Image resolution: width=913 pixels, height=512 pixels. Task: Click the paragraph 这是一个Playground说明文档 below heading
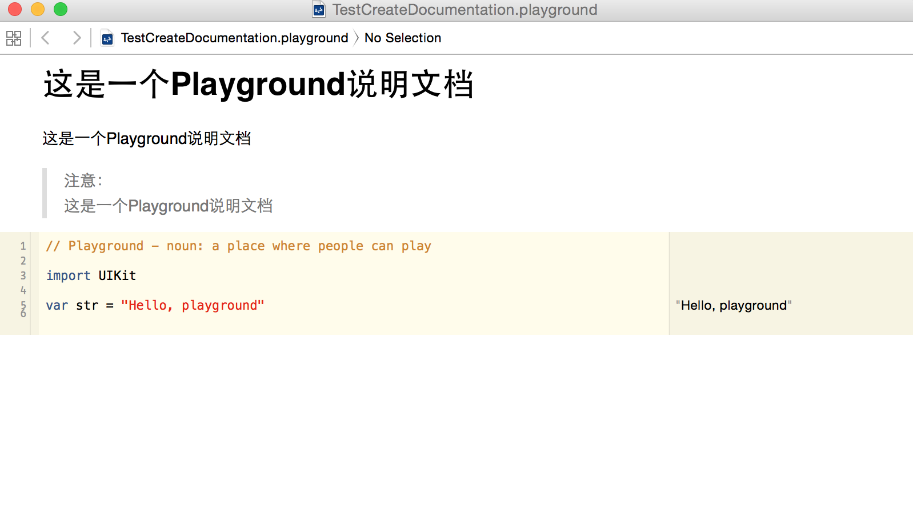click(x=147, y=138)
